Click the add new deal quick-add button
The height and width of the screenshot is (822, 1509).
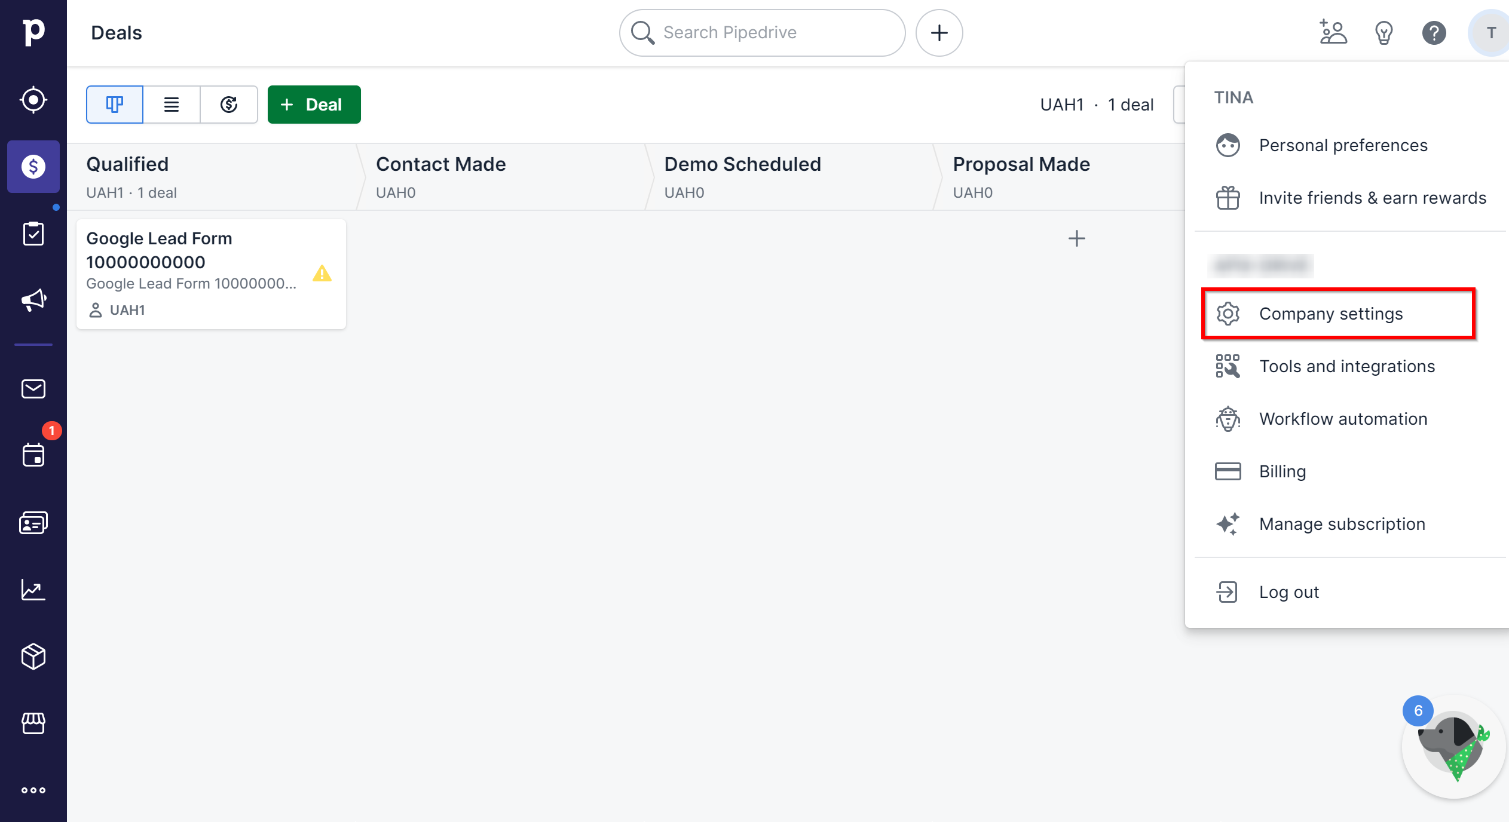tap(940, 32)
